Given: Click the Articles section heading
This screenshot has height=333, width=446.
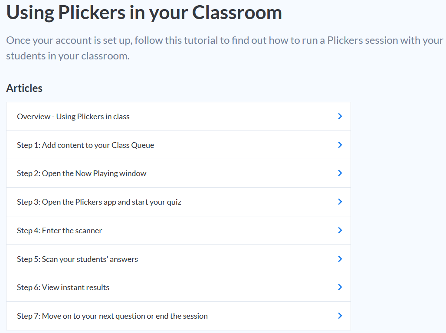Looking at the screenshot, I should point(24,88).
